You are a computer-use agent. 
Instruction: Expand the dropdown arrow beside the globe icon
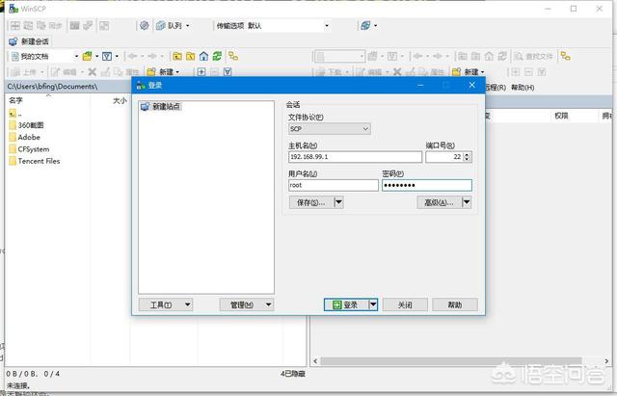[375, 26]
